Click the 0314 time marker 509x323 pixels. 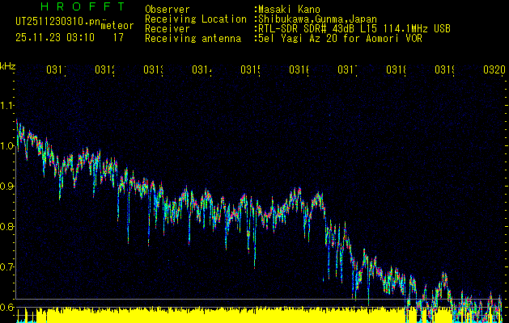(202, 69)
